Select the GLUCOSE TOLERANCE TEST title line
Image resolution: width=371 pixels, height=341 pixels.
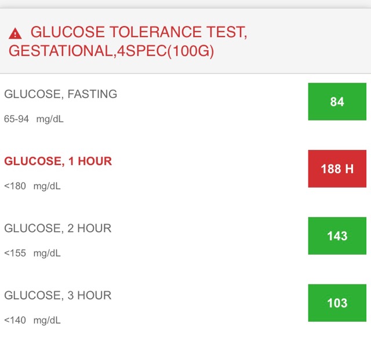(x=139, y=32)
